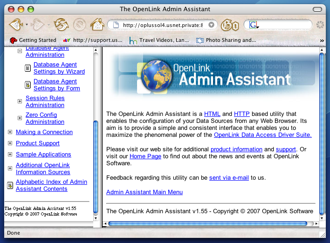Open the search engine selector dropdown
Viewport: 330px width, 243px height.
[254, 25]
